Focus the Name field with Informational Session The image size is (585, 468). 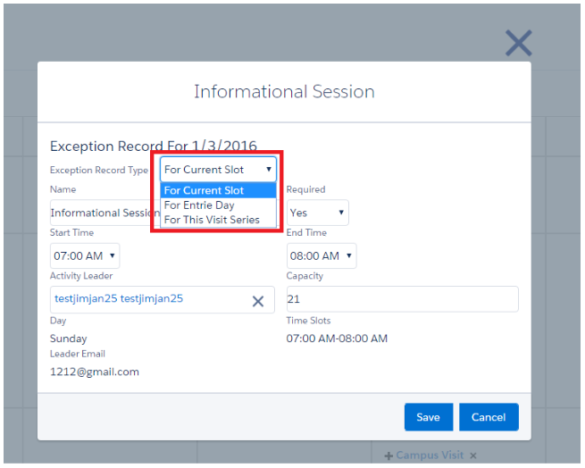click(103, 213)
